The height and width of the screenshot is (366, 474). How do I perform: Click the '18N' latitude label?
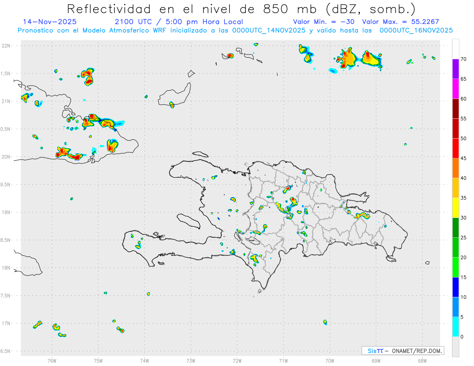point(7,268)
